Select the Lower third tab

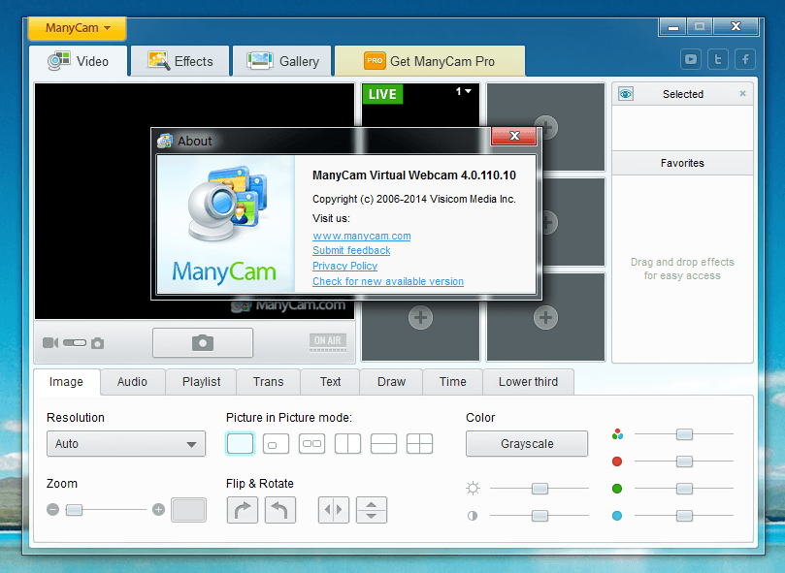coord(528,382)
